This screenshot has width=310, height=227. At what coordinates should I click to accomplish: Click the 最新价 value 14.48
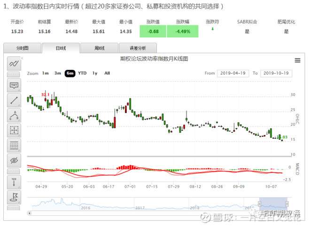pos(71,31)
